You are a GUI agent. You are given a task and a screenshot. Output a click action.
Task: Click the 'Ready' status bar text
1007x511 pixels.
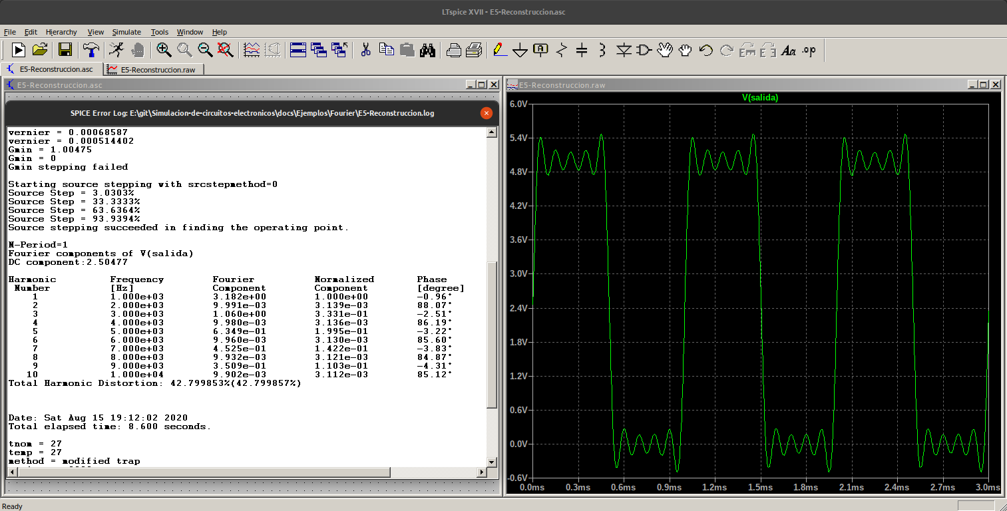click(x=13, y=506)
